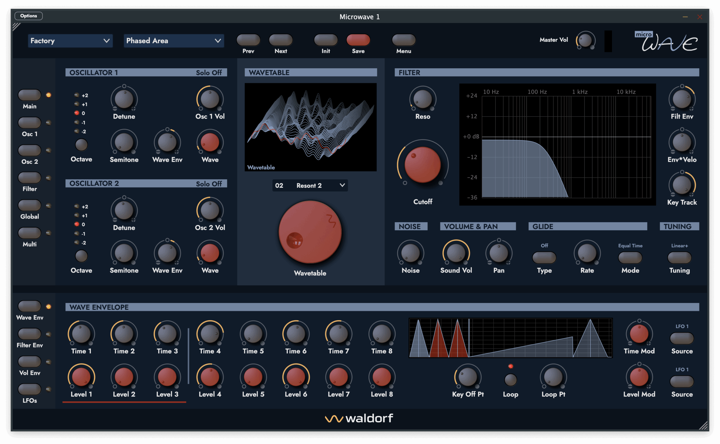Click the Loop Pt knob
The height and width of the screenshot is (444, 720).
[553, 377]
